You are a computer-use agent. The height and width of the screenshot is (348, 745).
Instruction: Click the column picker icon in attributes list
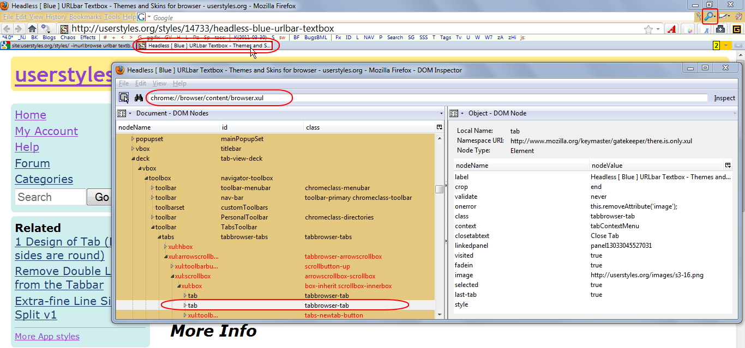(728, 165)
